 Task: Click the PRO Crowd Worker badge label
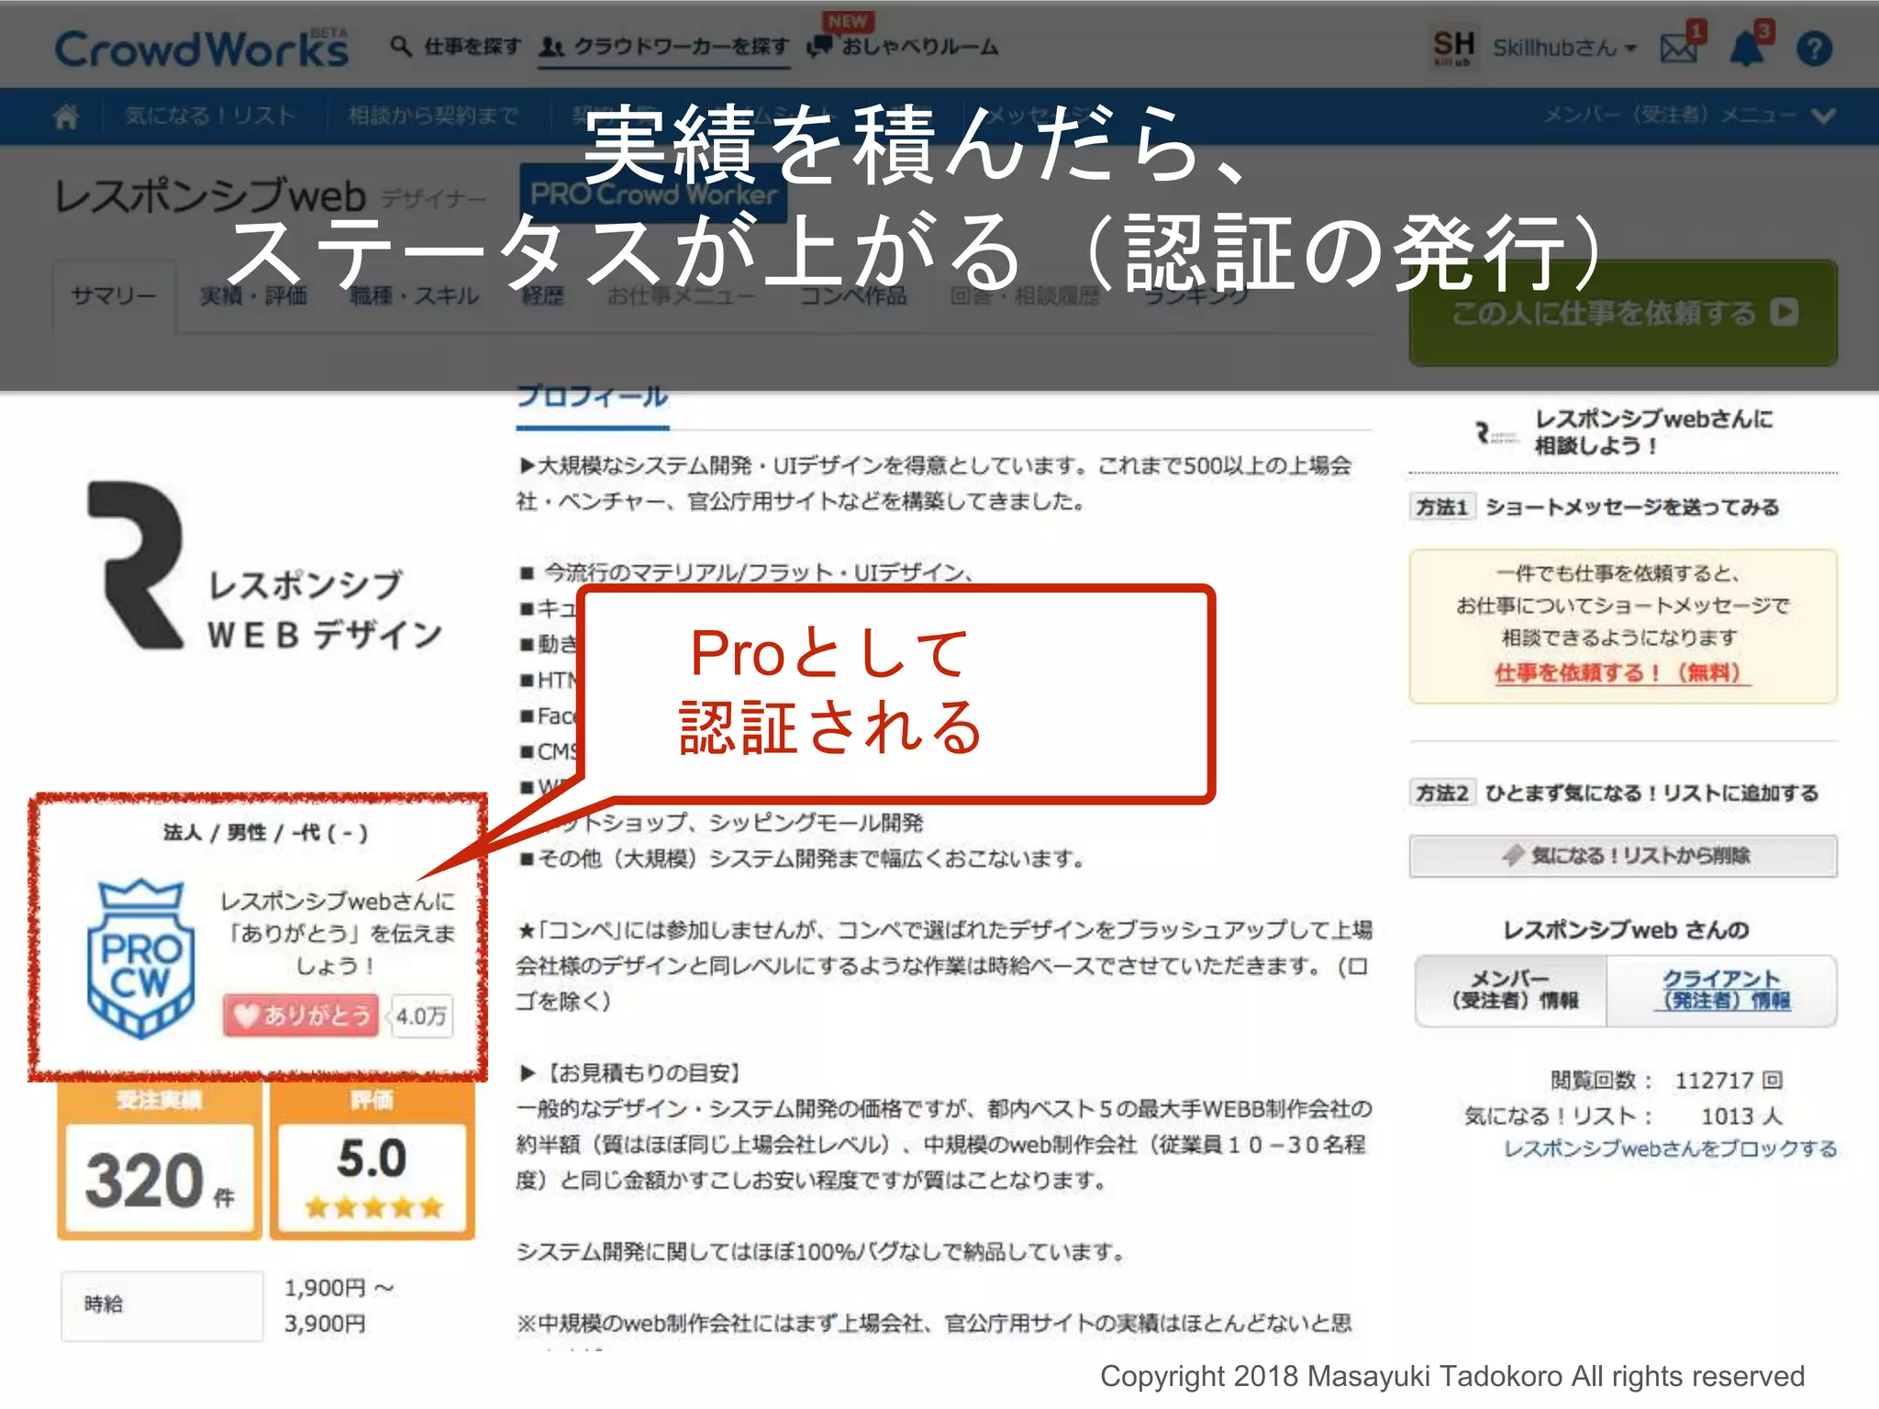coord(653,194)
